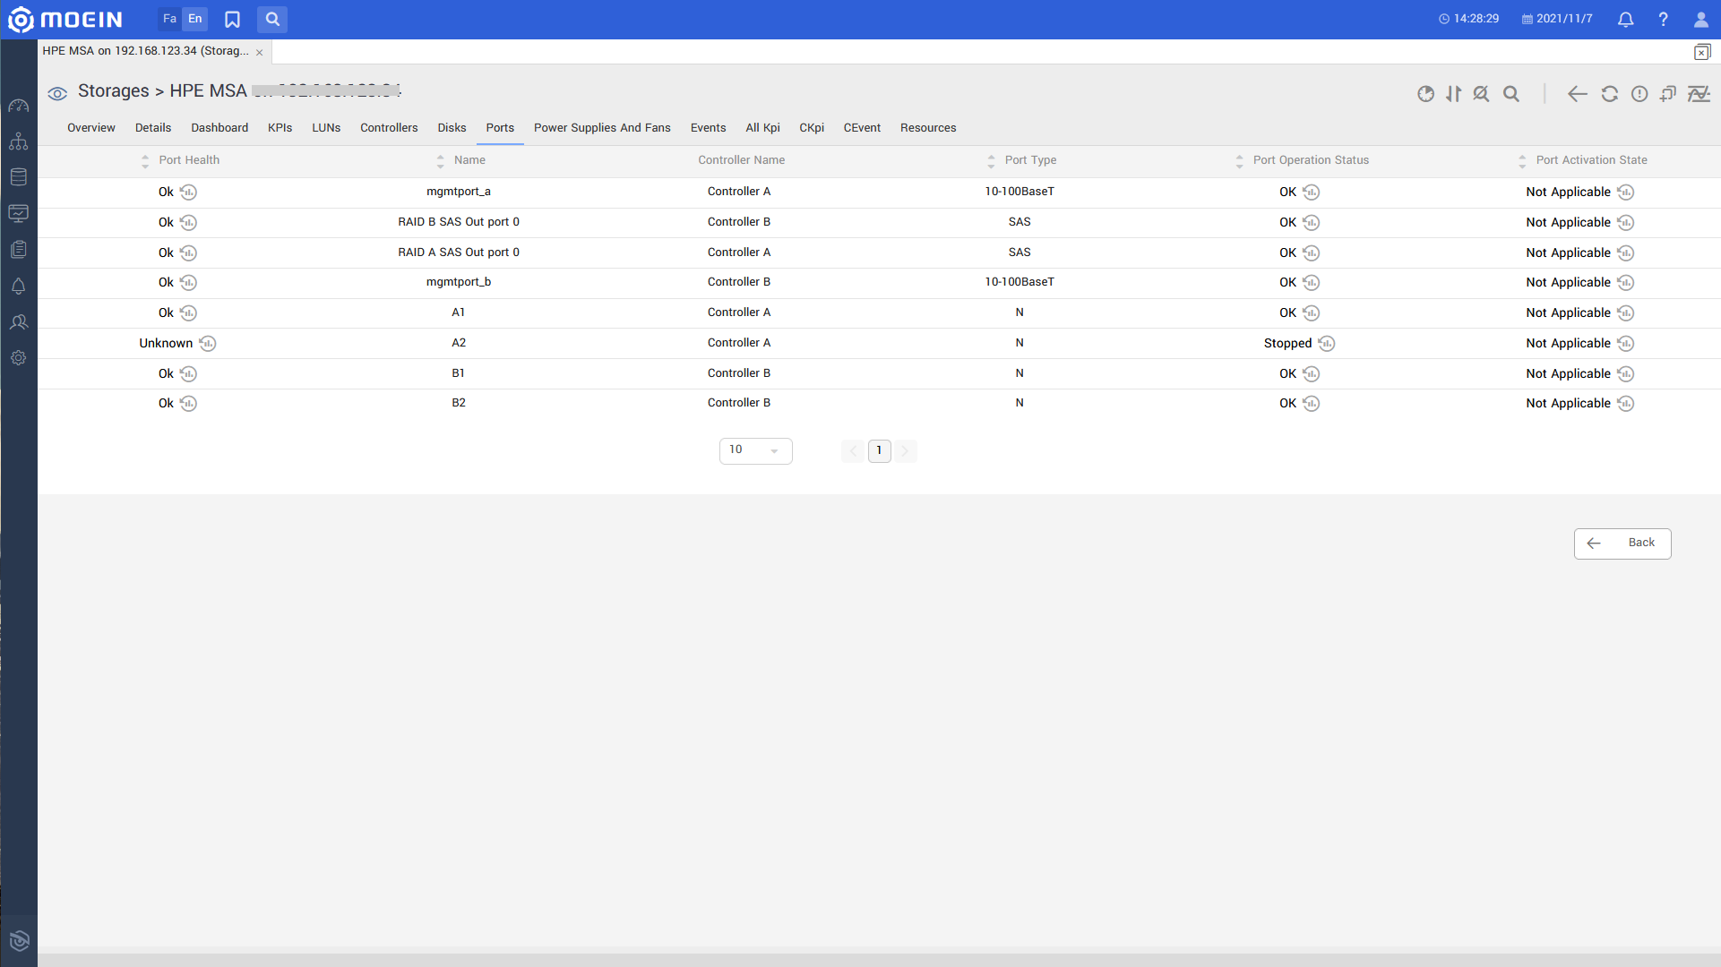Click the strikethrough chart icon in page toolbar
Viewport: 1721px width, 967px height.
[x=1699, y=94]
